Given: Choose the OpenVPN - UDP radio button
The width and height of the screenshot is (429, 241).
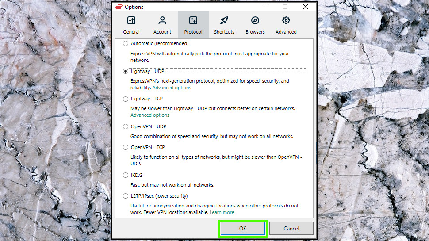Looking at the screenshot, I should pyautogui.click(x=126, y=126).
